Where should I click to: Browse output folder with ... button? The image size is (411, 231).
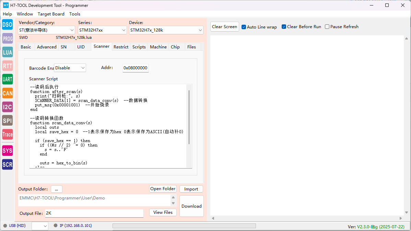tap(56, 189)
